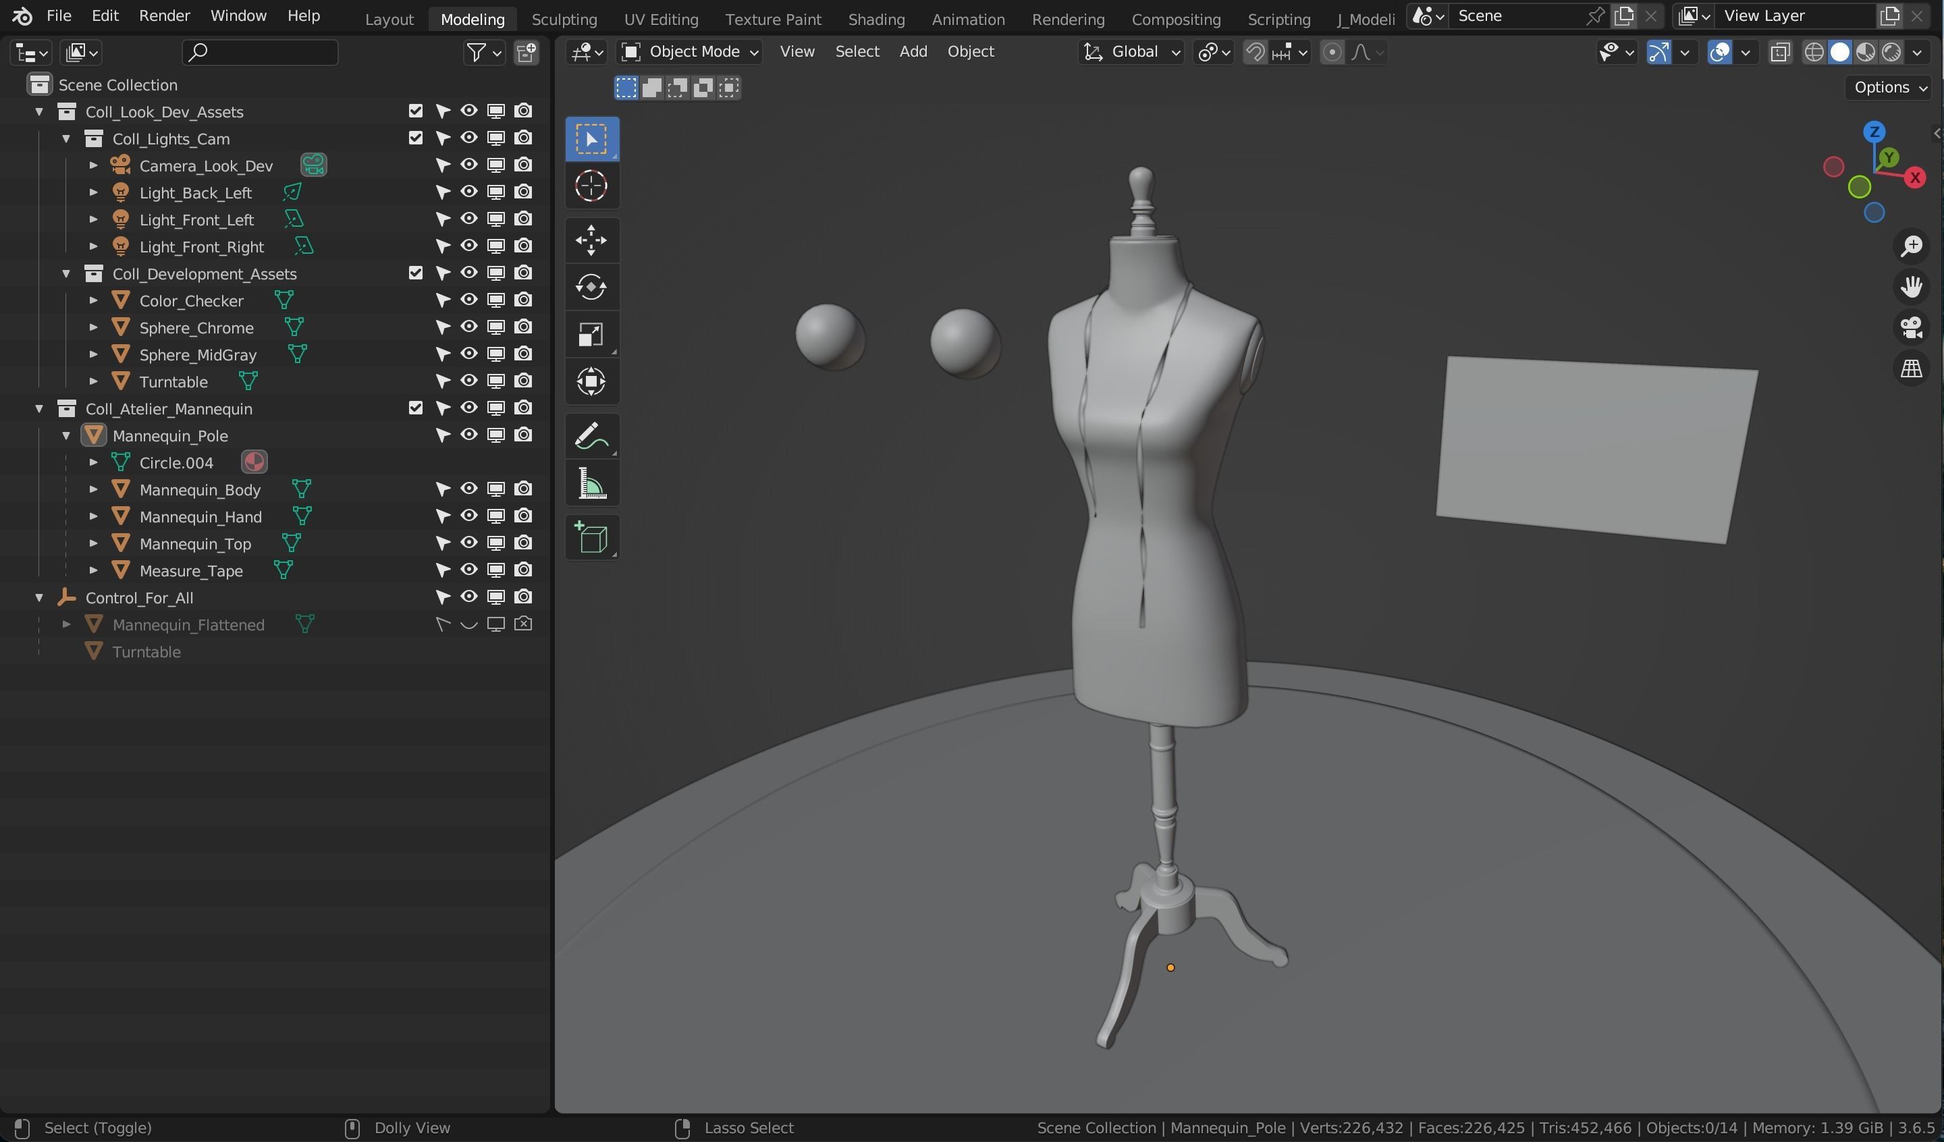
Task: Disable Turntable render camera icon
Action: 523,381
